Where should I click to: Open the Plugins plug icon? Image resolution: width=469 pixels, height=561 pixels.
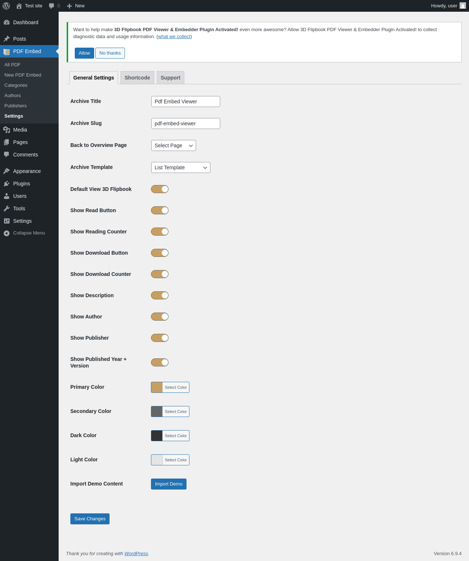pyautogui.click(x=7, y=184)
